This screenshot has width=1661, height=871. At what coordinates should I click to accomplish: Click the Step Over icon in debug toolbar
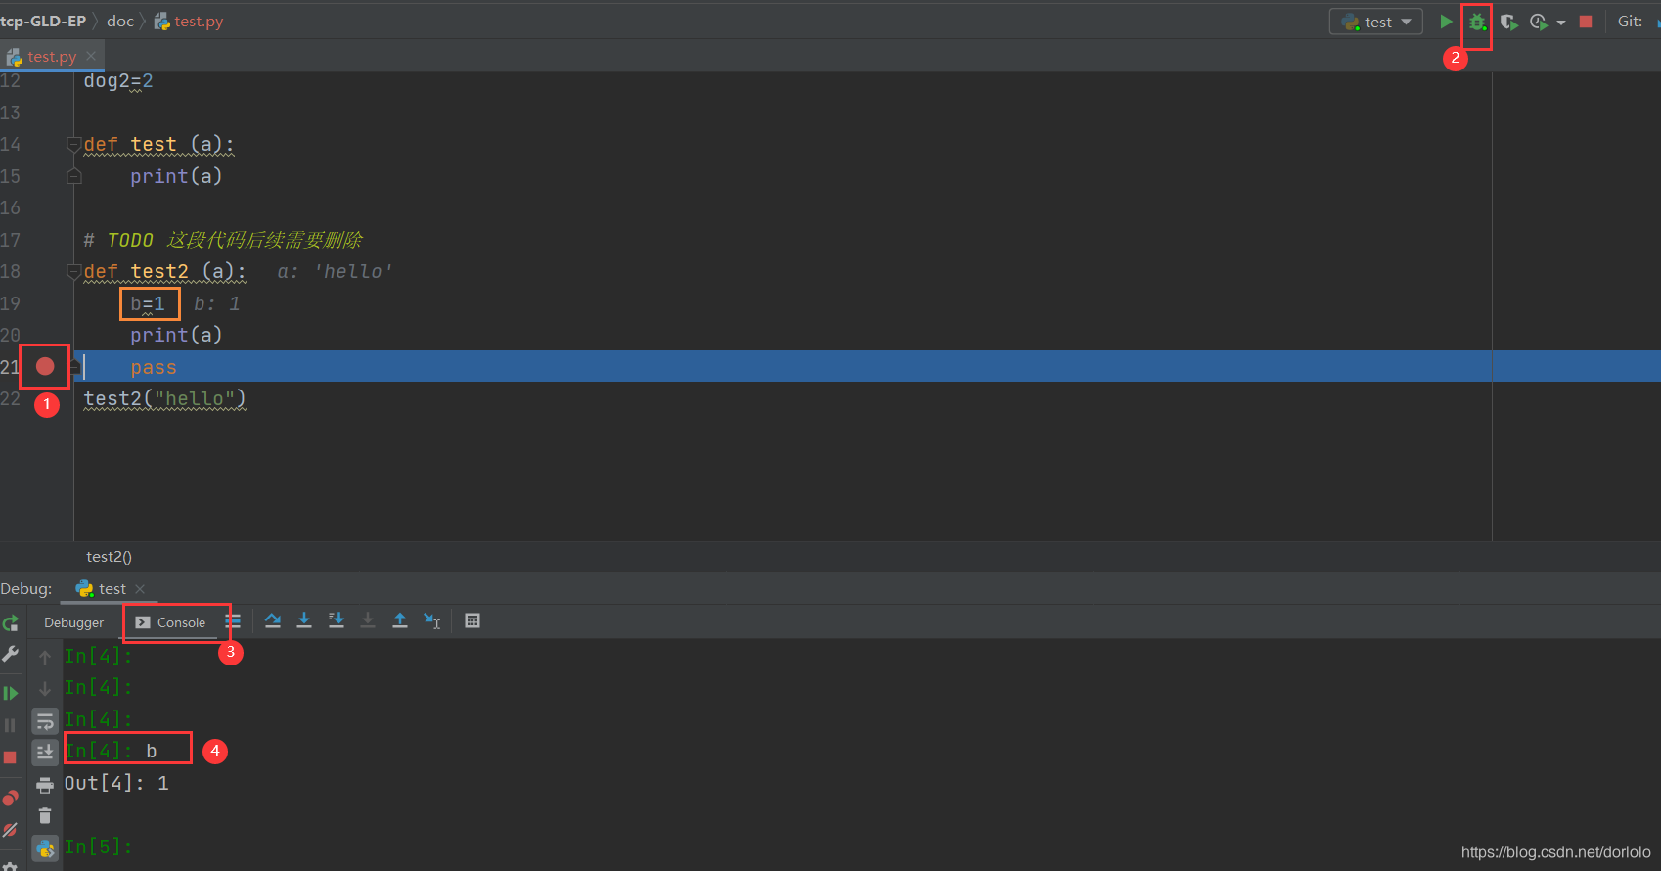click(273, 620)
